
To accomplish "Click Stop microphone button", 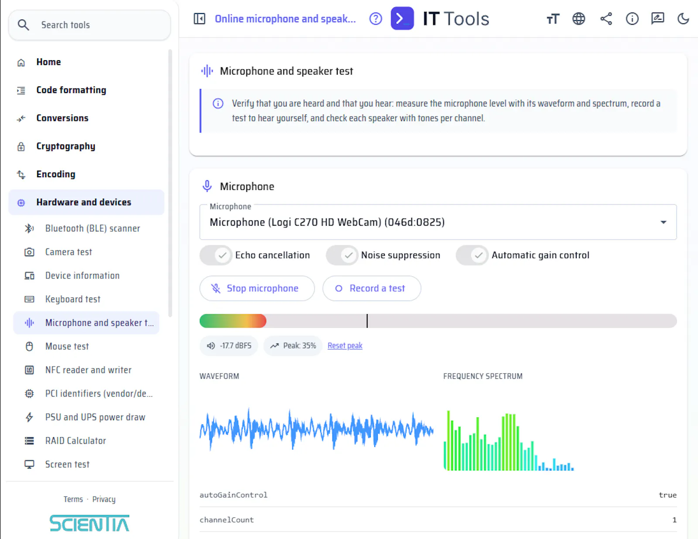I will (257, 288).
